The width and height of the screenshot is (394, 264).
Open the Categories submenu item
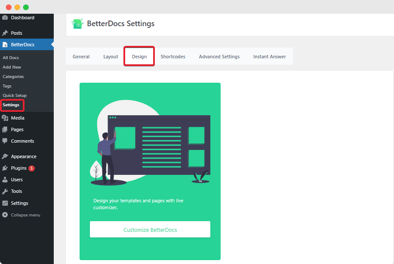pos(13,76)
